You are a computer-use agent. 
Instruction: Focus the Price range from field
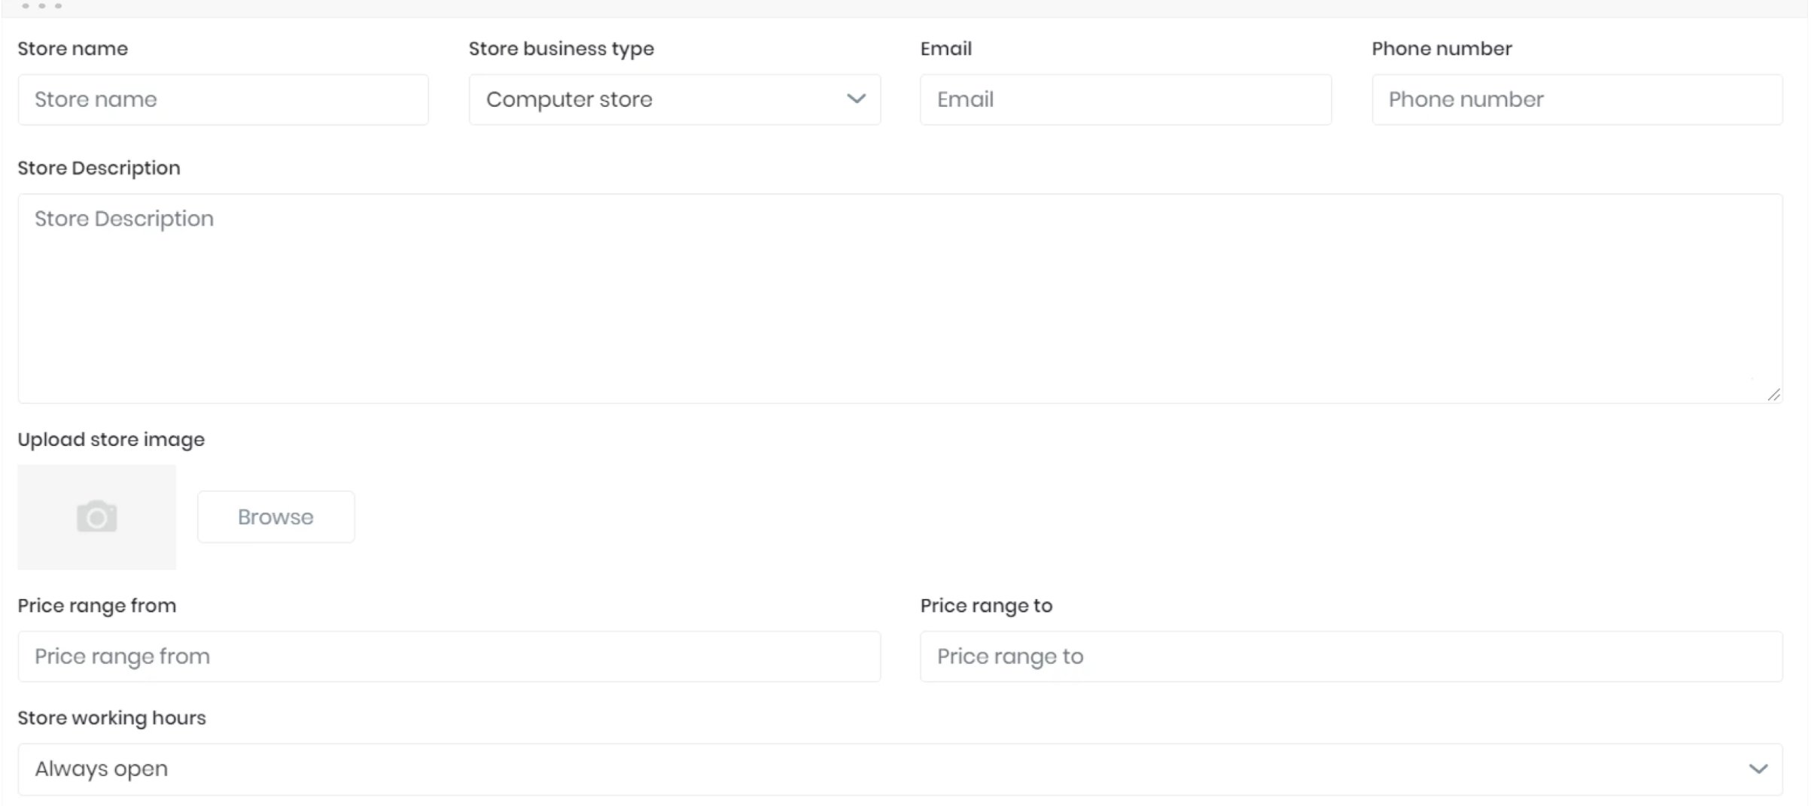(449, 656)
